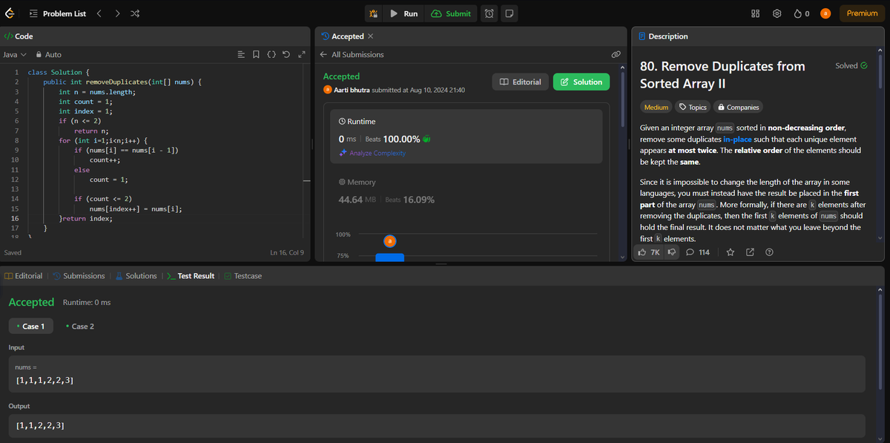The image size is (890, 443).
Task: Open the sticky notes icon
Action: 509,13
